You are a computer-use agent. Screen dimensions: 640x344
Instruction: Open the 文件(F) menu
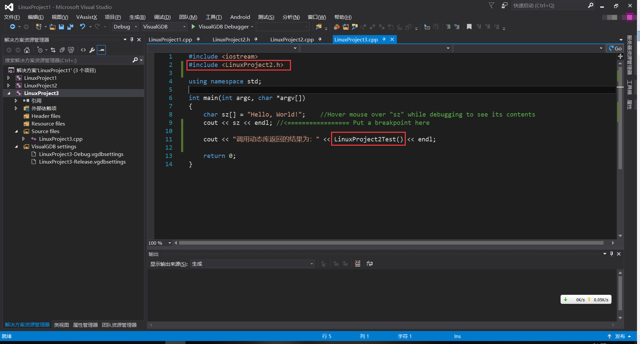click(x=12, y=17)
